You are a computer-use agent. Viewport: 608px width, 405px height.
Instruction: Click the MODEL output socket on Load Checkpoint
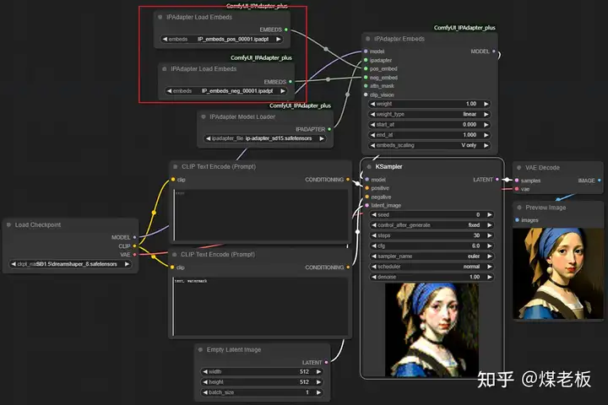(134, 237)
